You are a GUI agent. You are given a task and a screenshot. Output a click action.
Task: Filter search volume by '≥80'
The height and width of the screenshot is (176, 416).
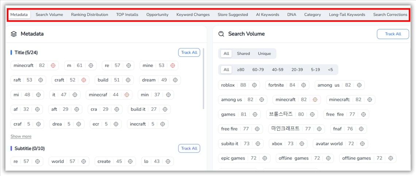(240, 70)
